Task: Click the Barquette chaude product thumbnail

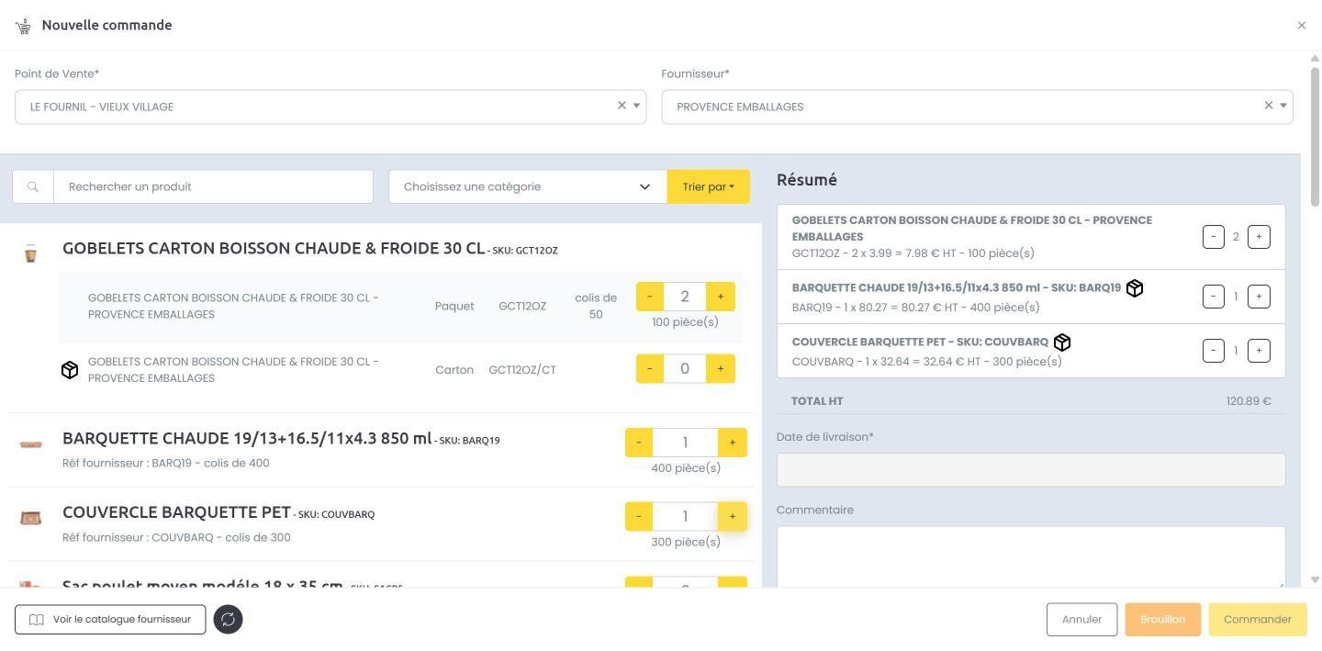Action: [30, 444]
